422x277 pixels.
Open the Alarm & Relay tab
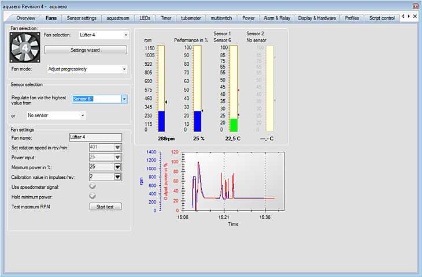276,18
